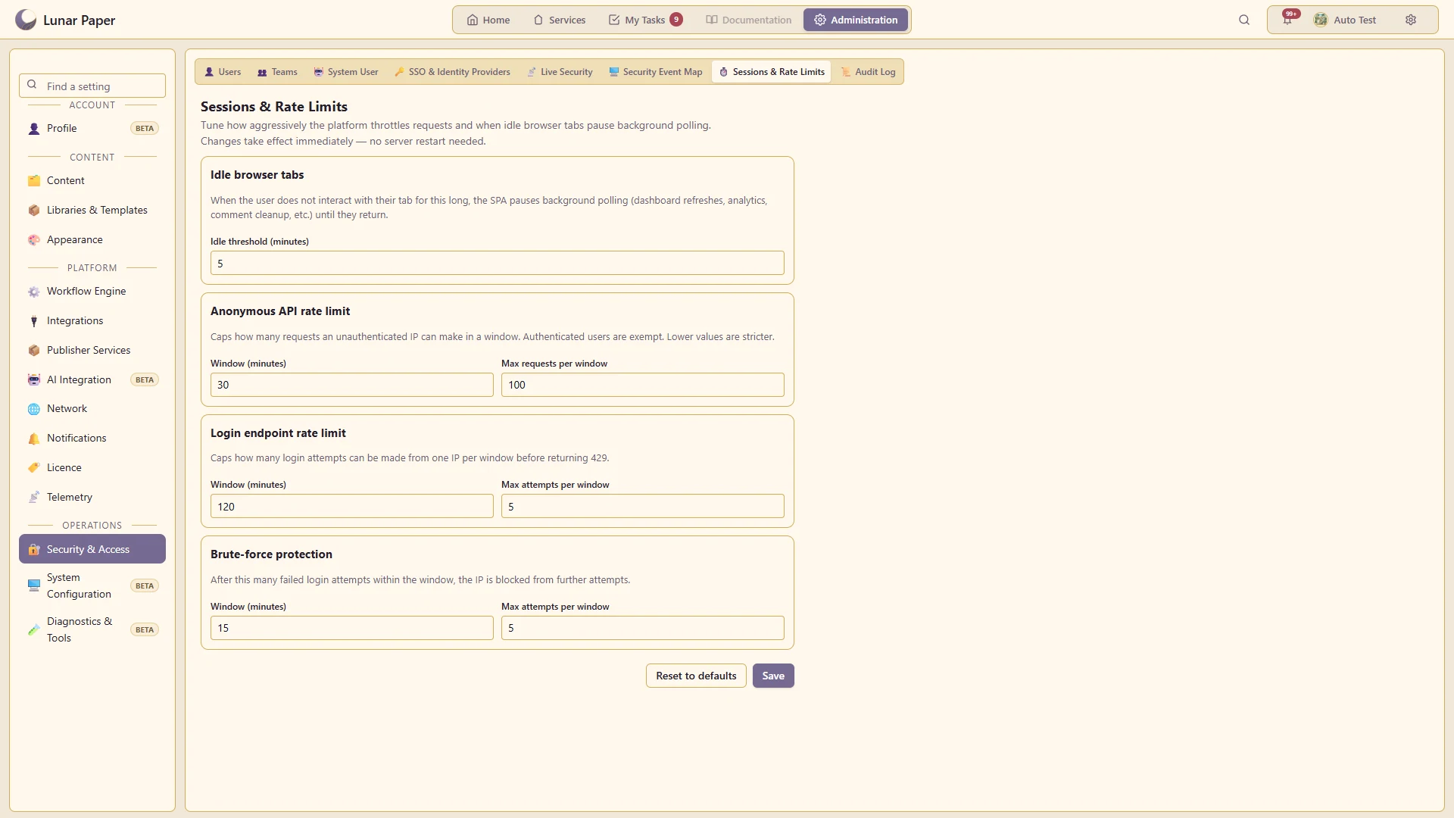Open the Security Event Map tab
The image size is (1454, 818).
(656, 72)
